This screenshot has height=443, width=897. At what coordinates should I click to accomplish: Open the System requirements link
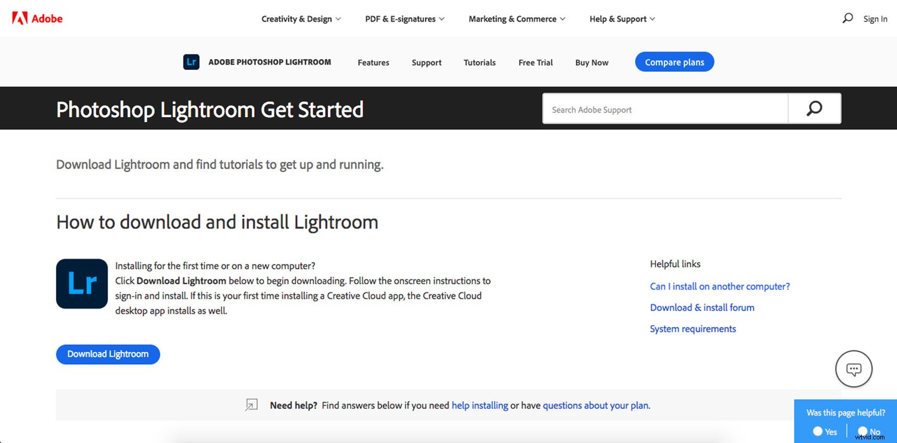692,329
